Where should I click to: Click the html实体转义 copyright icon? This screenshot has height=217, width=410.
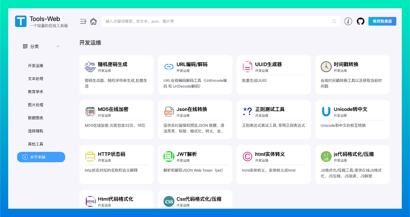coord(247,156)
